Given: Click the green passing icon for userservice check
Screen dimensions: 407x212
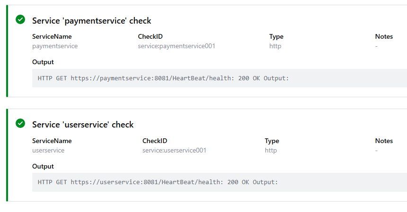Looking at the screenshot, I should [x=20, y=123].
